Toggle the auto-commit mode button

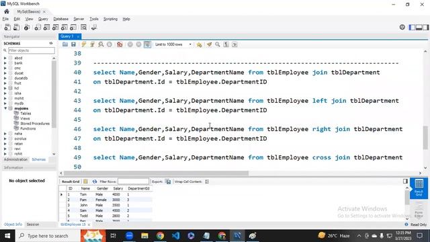pyautogui.click(x=147, y=44)
